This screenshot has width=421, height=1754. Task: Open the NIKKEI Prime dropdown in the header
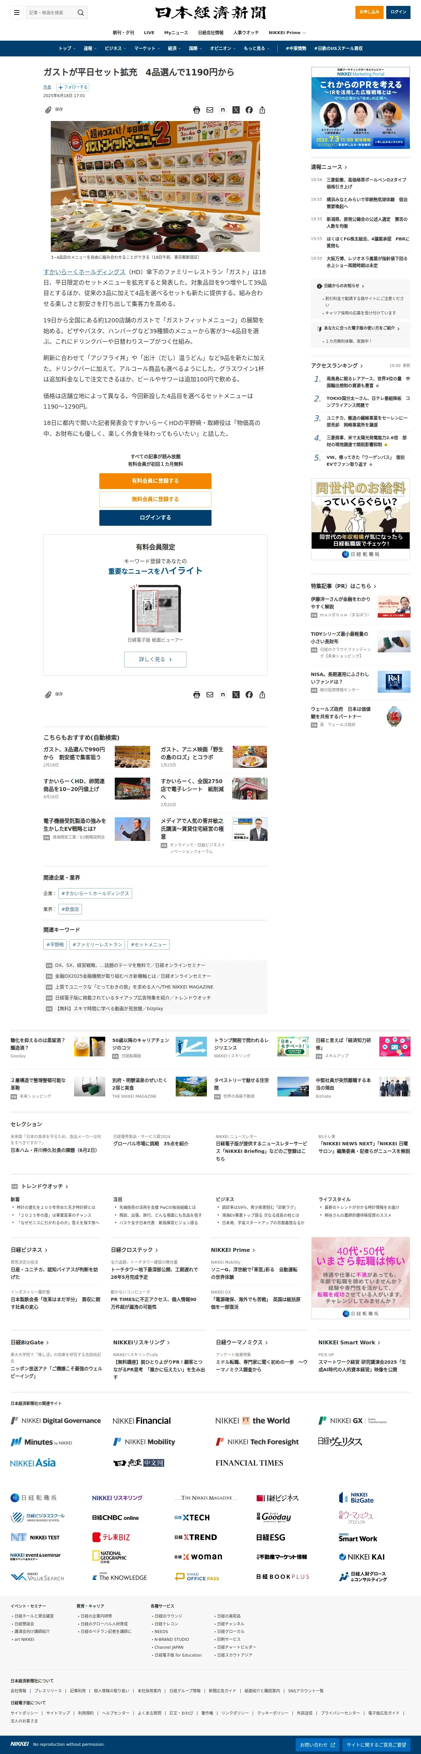point(287,33)
